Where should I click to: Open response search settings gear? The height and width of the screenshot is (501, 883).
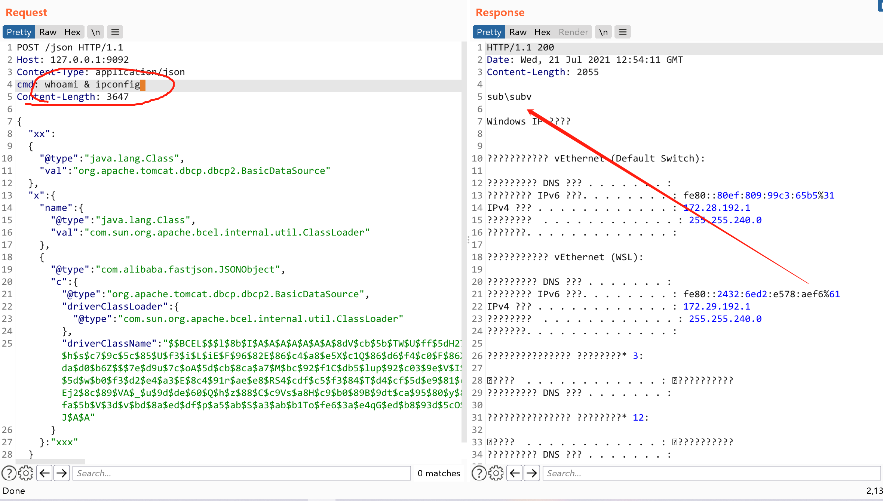496,473
